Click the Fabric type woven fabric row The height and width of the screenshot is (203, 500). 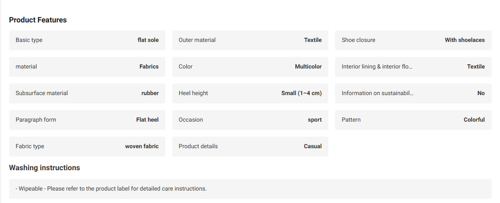click(87, 147)
